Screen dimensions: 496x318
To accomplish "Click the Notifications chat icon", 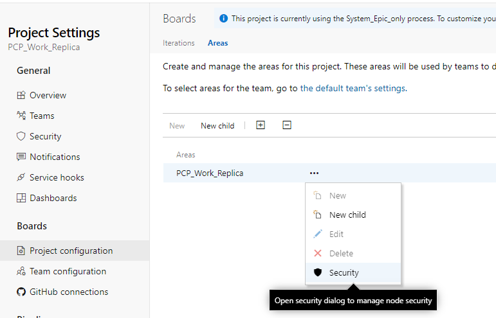I will pyautogui.click(x=21, y=157).
